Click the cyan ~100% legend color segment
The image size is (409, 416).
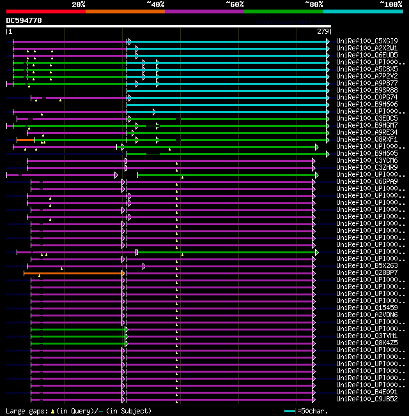(x=363, y=11)
